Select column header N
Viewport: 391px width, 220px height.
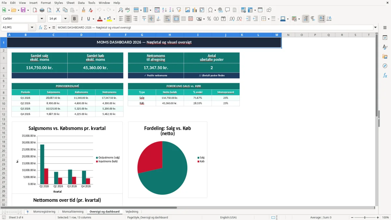point(288,35)
